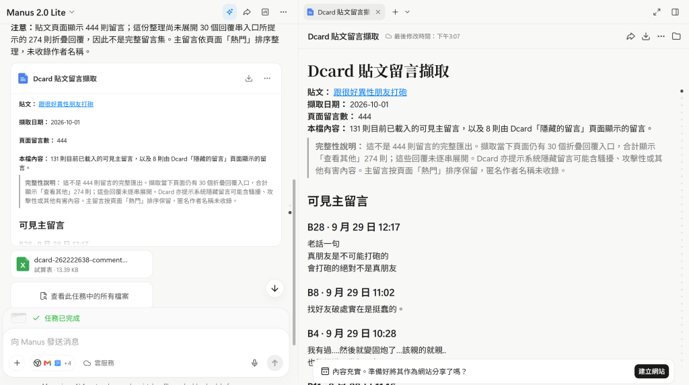The image size is (689, 385).
Task: Click the chat panel vertical scrollbar
Action: (294, 262)
